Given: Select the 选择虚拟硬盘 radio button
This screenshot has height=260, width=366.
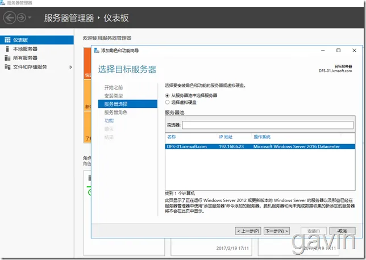Looking at the screenshot, I should tap(167, 102).
